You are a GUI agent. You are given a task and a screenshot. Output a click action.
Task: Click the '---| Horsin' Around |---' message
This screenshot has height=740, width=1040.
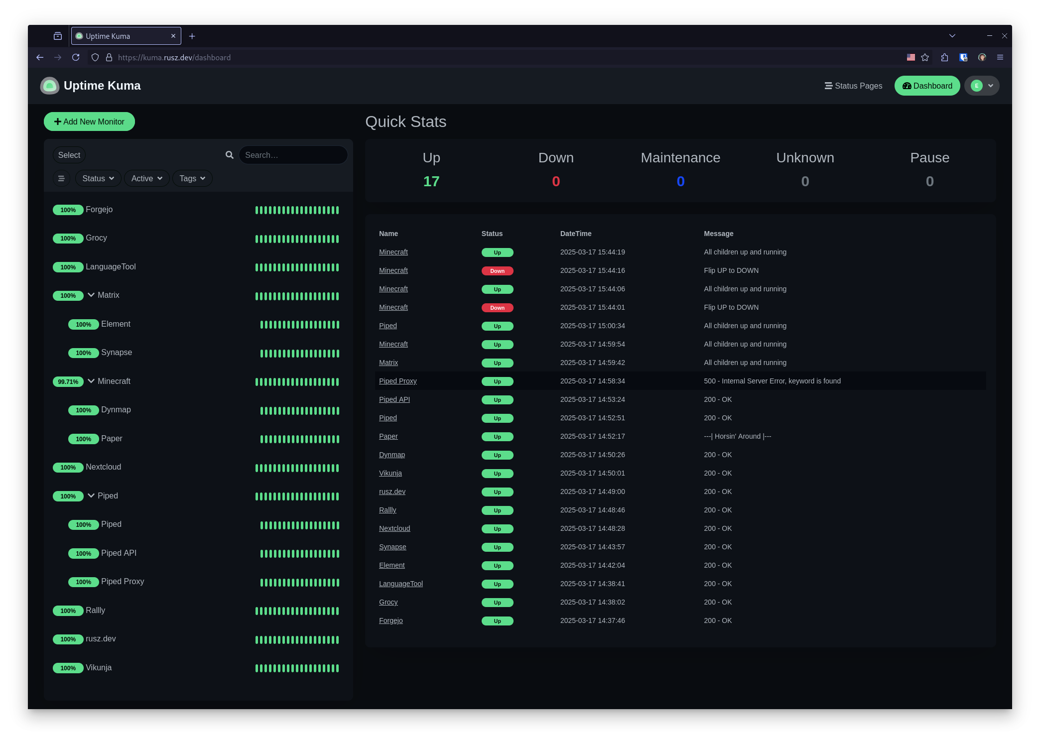[737, 436]
